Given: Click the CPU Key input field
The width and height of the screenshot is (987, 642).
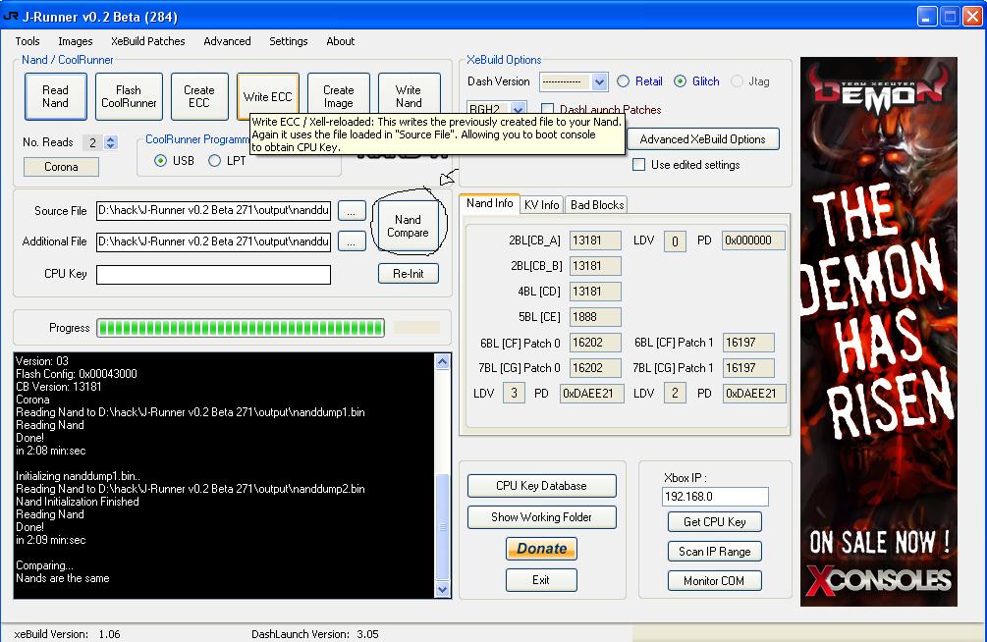Looking at the screenshot, I should 213,275.
